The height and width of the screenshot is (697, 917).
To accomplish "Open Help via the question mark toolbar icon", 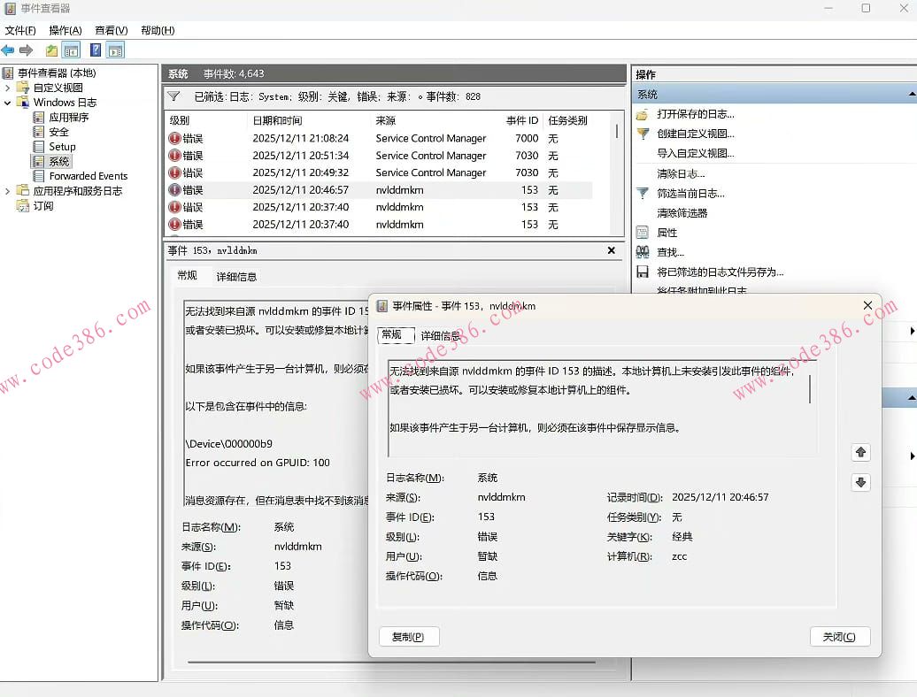I will (x=94, y=50).
